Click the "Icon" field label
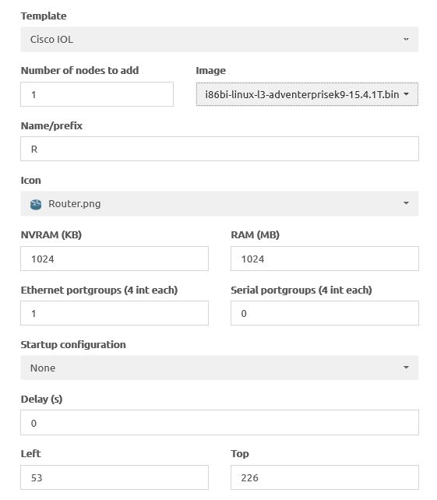This screenshot has width=437, height=500. [x=31, y=181]
